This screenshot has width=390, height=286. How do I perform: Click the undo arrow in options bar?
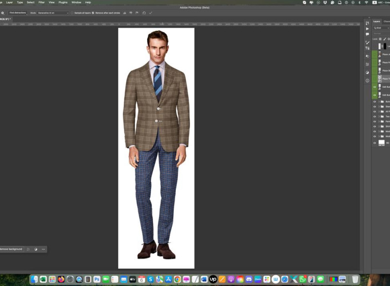144,13
